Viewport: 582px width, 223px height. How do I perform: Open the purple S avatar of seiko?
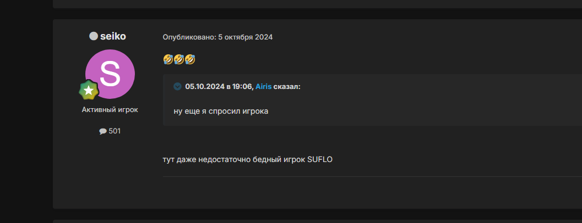pos(110,74)
